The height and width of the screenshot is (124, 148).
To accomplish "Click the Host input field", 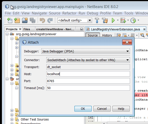I will pyautogui.click(x=88, y=74).
